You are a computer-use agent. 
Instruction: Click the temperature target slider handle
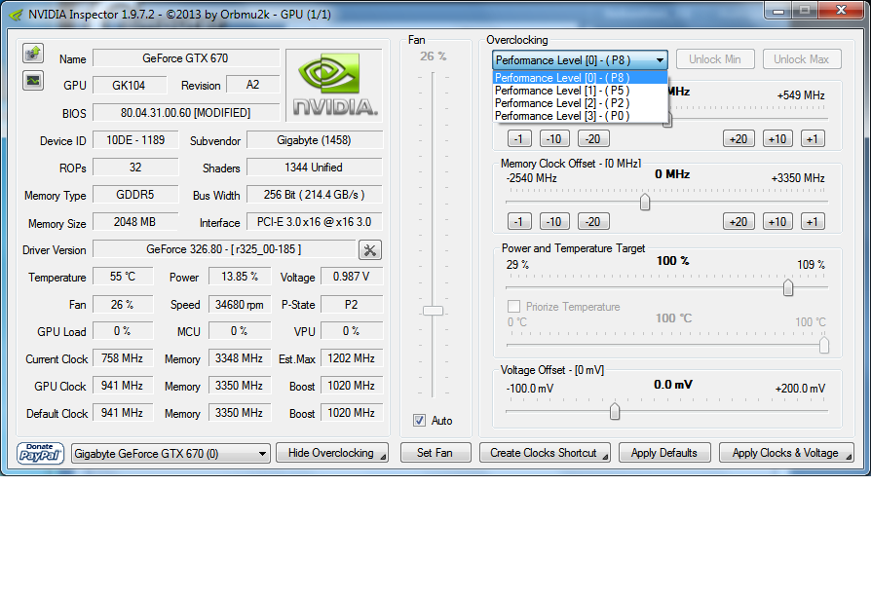[x=824, y=345]
